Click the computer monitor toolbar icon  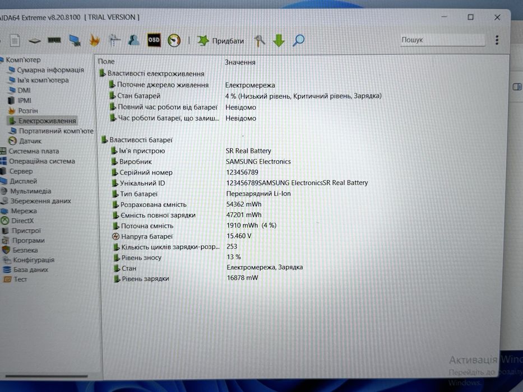(75, 40)
